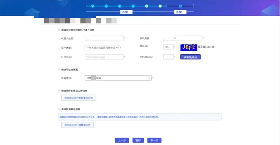Click the 证件类型 label
The width and height of the screenshot is (280, 145).
click(66, 48)
